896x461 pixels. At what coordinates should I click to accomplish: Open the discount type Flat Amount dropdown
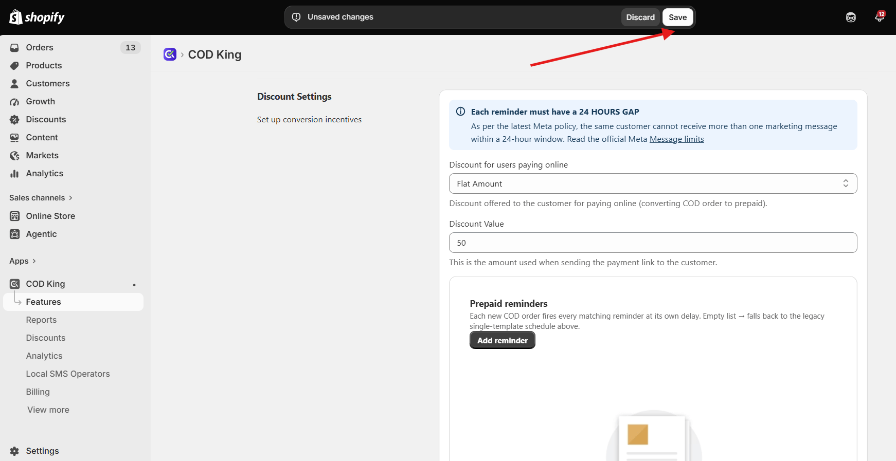point(653,183)
